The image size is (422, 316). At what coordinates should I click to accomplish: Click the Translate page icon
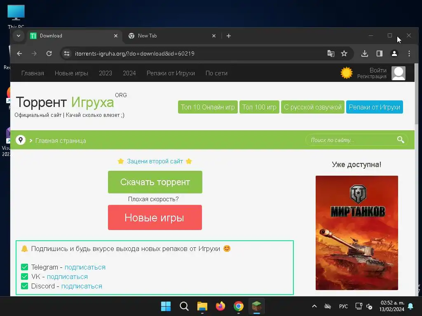pos(331,53)
